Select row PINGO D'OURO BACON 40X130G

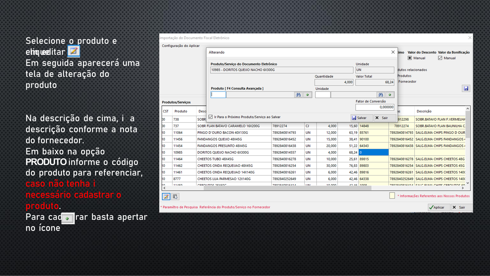click(x=314, y=133)
